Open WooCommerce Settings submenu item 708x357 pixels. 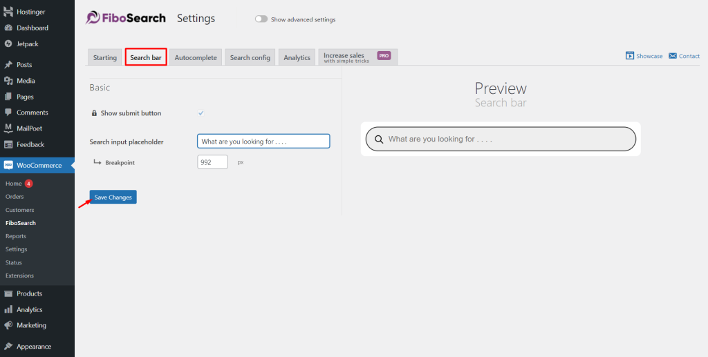pos(17,249)
